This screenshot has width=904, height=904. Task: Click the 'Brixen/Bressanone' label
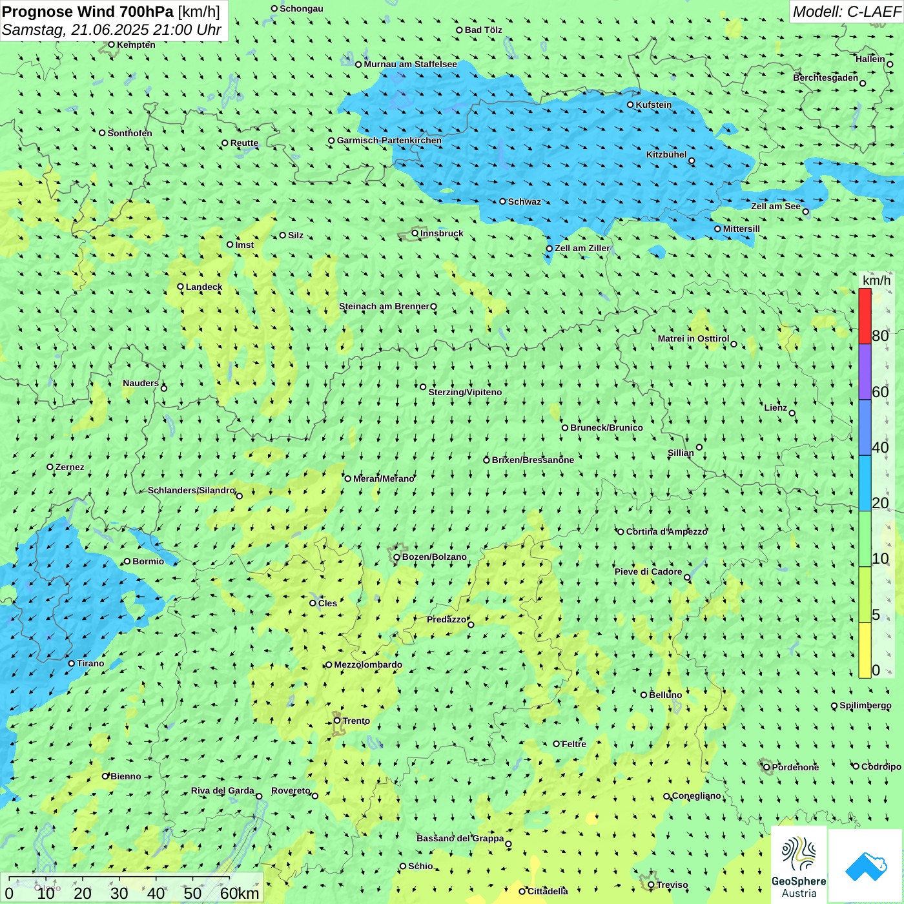pos(533,460)
